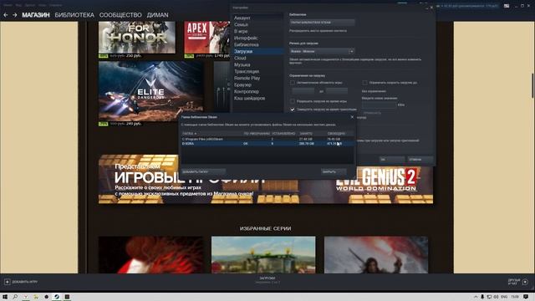Open Windows taskbar search
Image resolution: width=535 pixels, height=301 pixels.
(x=15, y=297)
